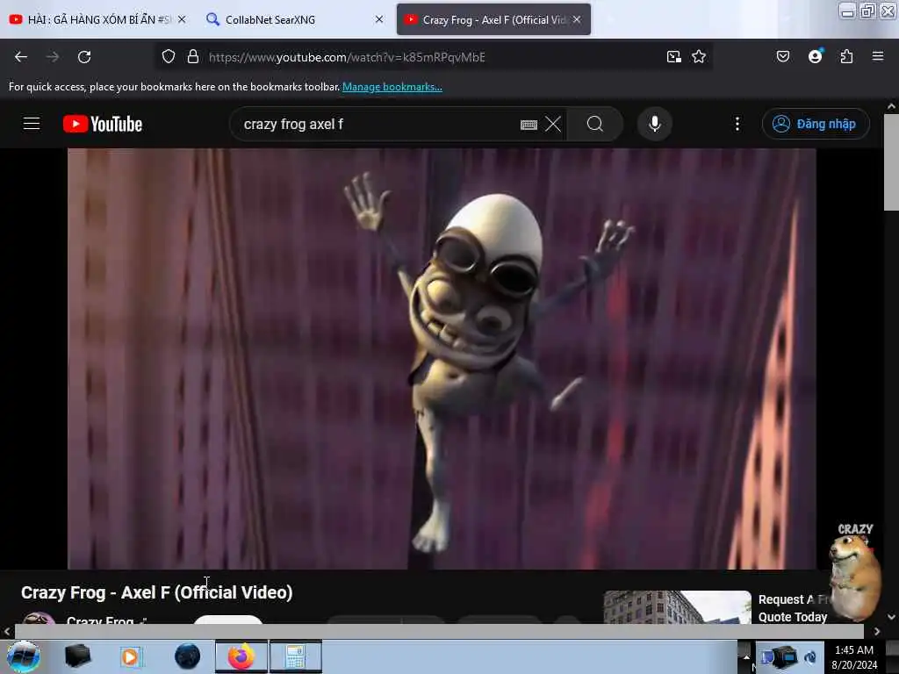Image resolution: width=899 pixels, height=674 pixels.
Task: Go to the YouTube home logo
Action: [103, 124]
